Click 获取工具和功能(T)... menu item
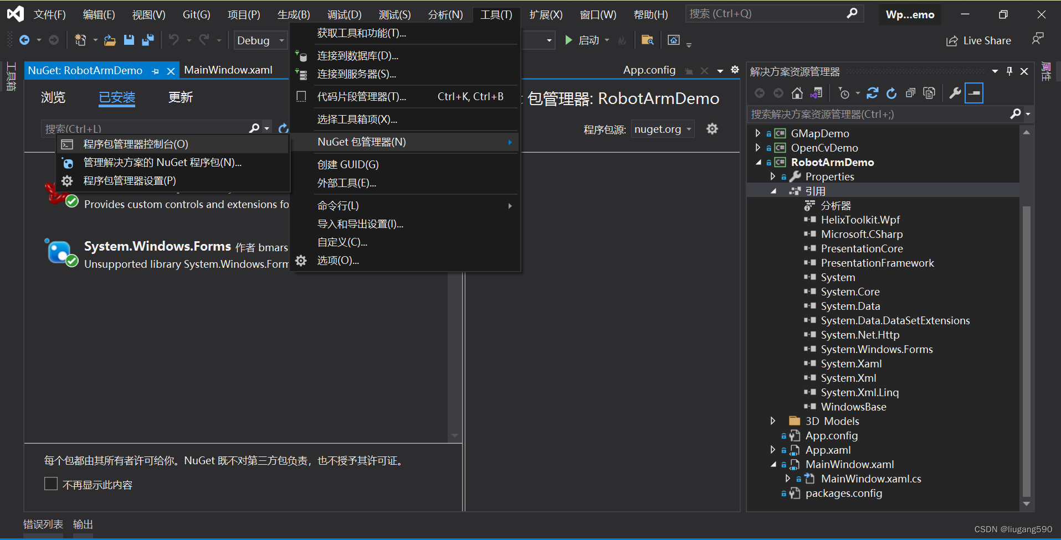The width and height of the screenshot is (1061, 540). (x=406, y=33)
